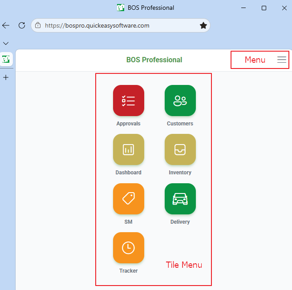Screen dimensions: 292x290
Task: Open the hamburger menu
Action: (x=282, y=60)
